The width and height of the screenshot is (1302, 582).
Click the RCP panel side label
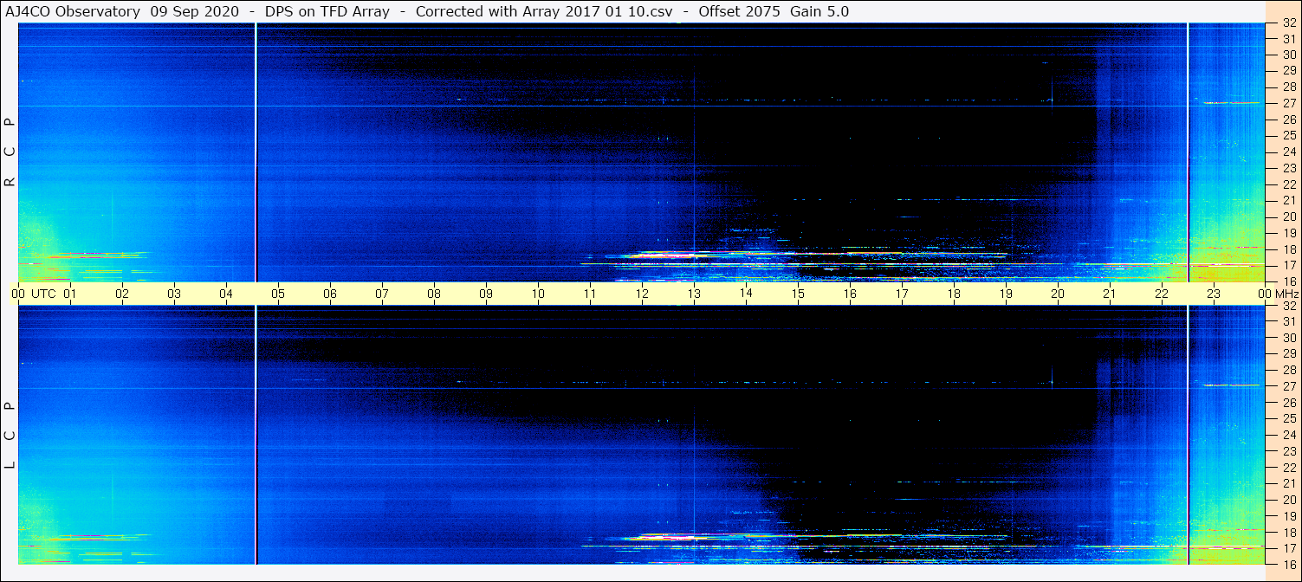[x=10, y=152]
